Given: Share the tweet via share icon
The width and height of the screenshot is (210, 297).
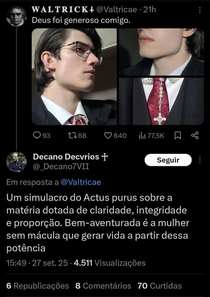Looking at the screenshot, I should pyautogui.click(x=195, y=135).
